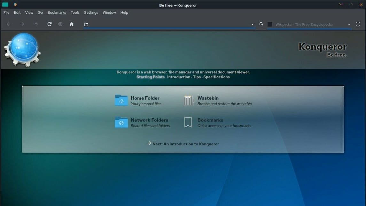Open the Go menu
The image size is (366, 206).
pos(40,12)
